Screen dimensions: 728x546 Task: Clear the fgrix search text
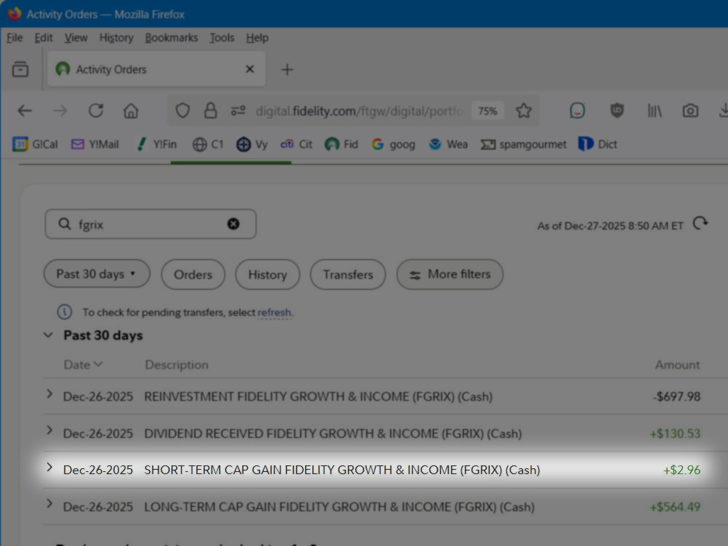coord(233,224)
